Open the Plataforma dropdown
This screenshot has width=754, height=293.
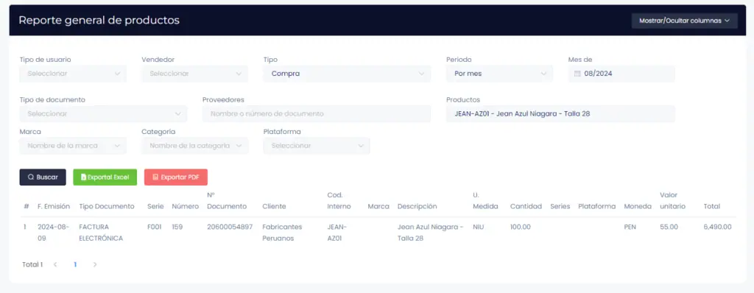[317, 146]
